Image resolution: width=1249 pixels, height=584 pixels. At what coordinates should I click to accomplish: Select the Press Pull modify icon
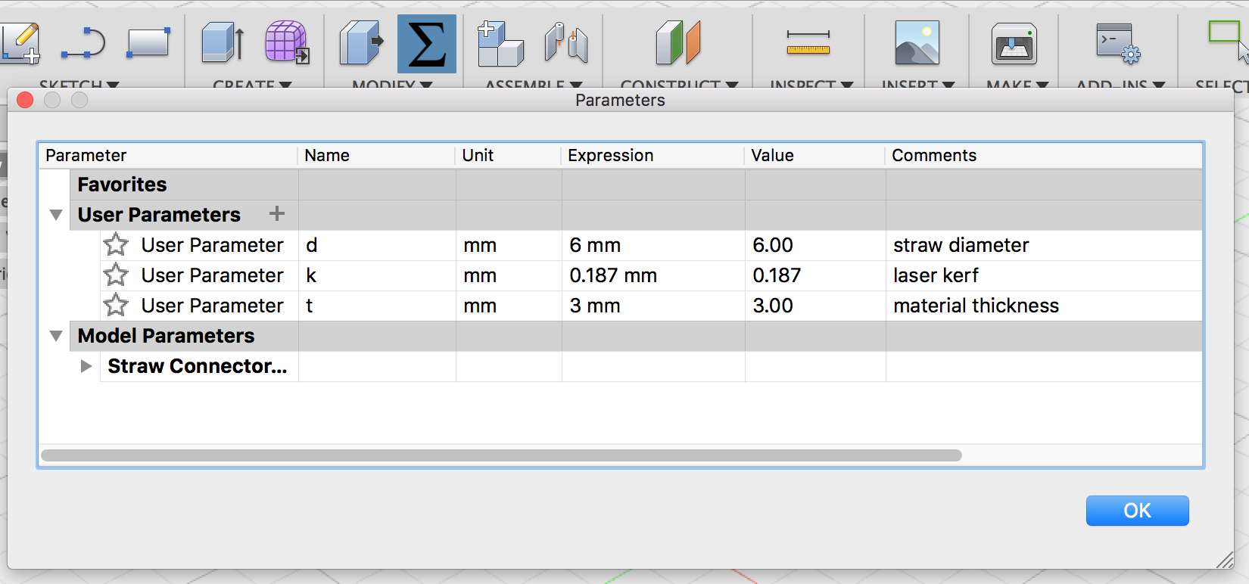click(361, 42)
